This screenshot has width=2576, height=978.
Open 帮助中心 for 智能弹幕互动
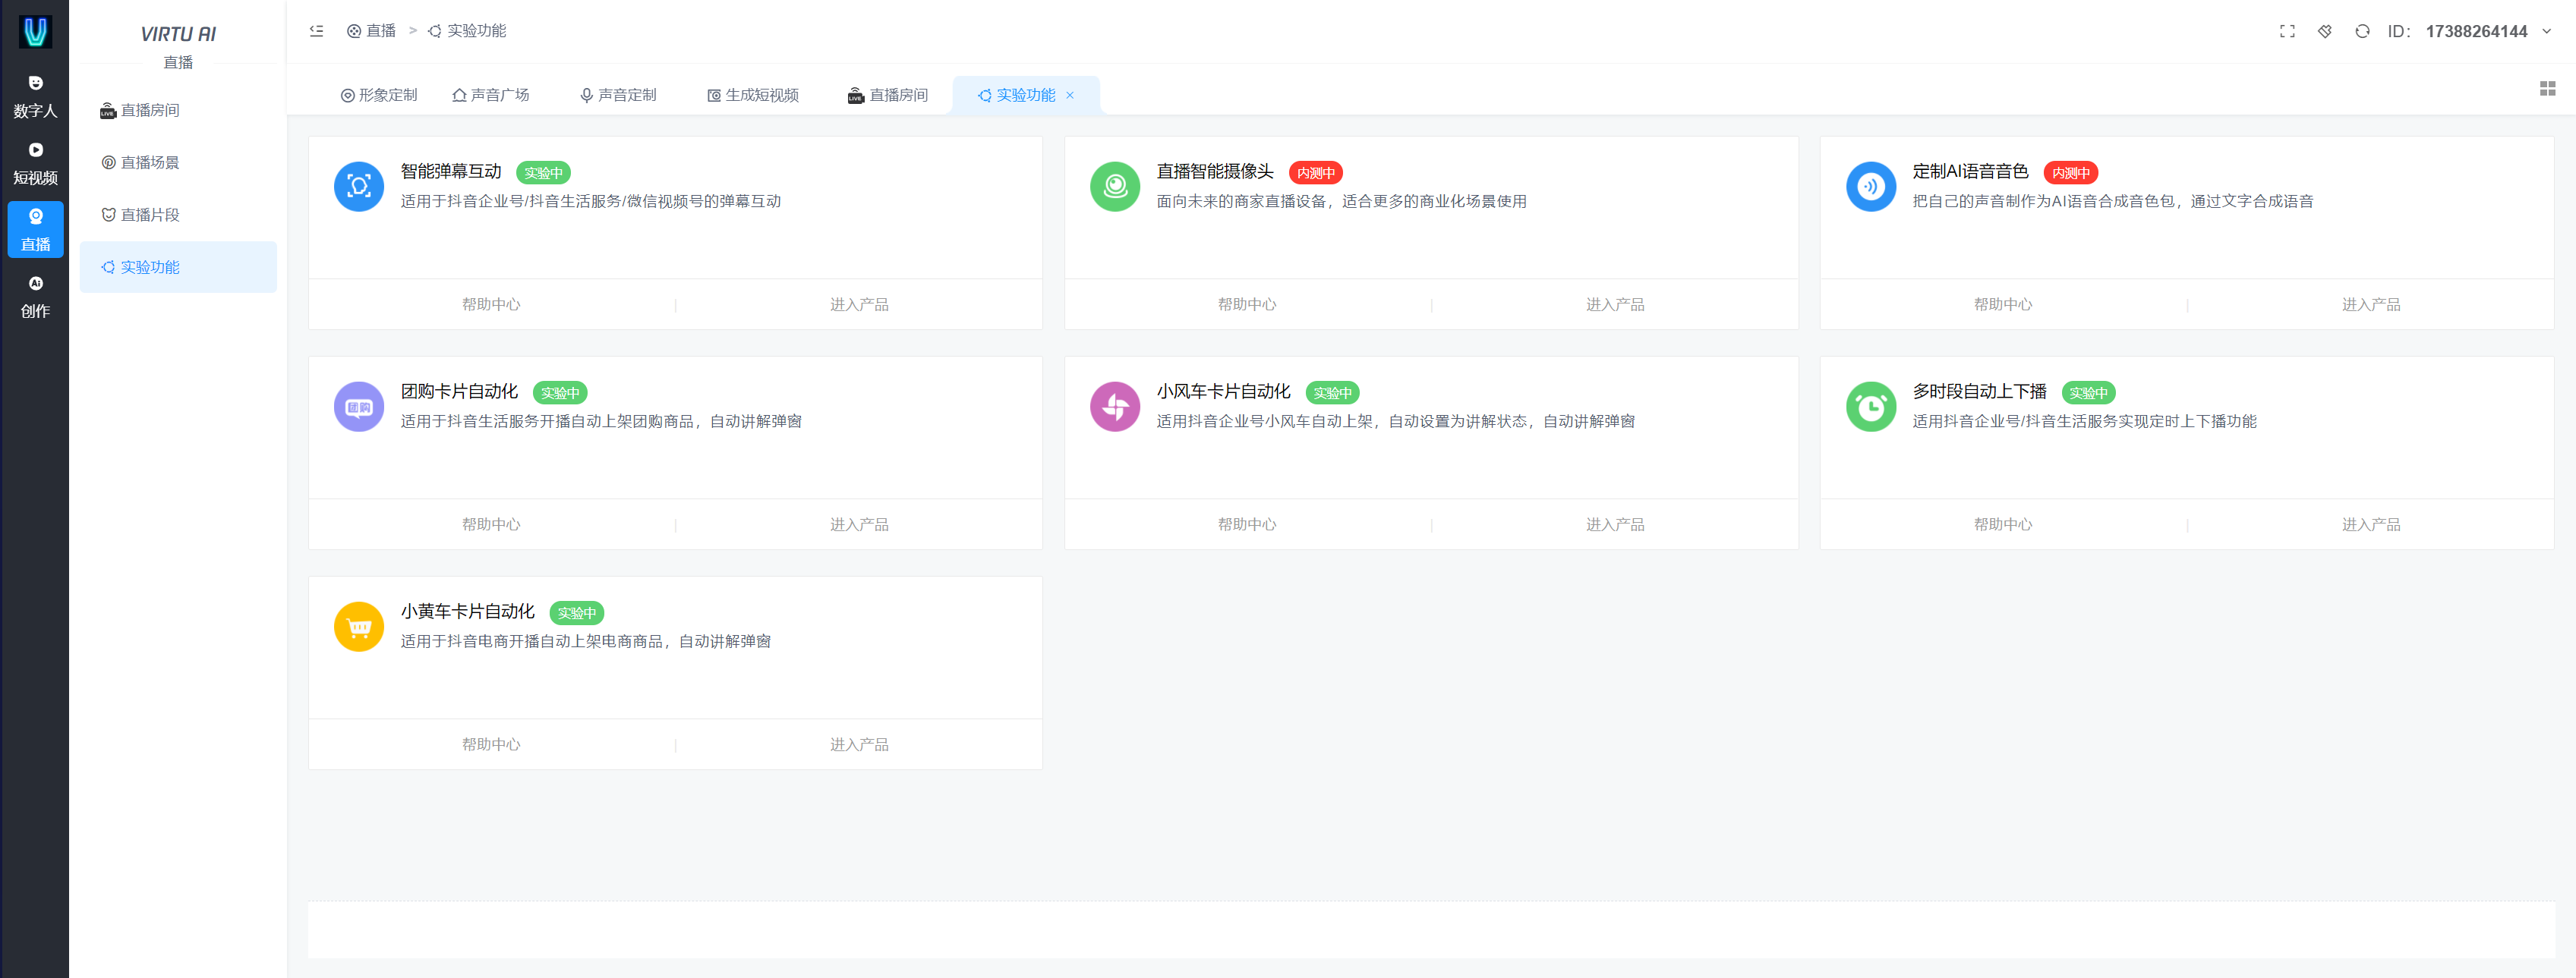point(491,305)
